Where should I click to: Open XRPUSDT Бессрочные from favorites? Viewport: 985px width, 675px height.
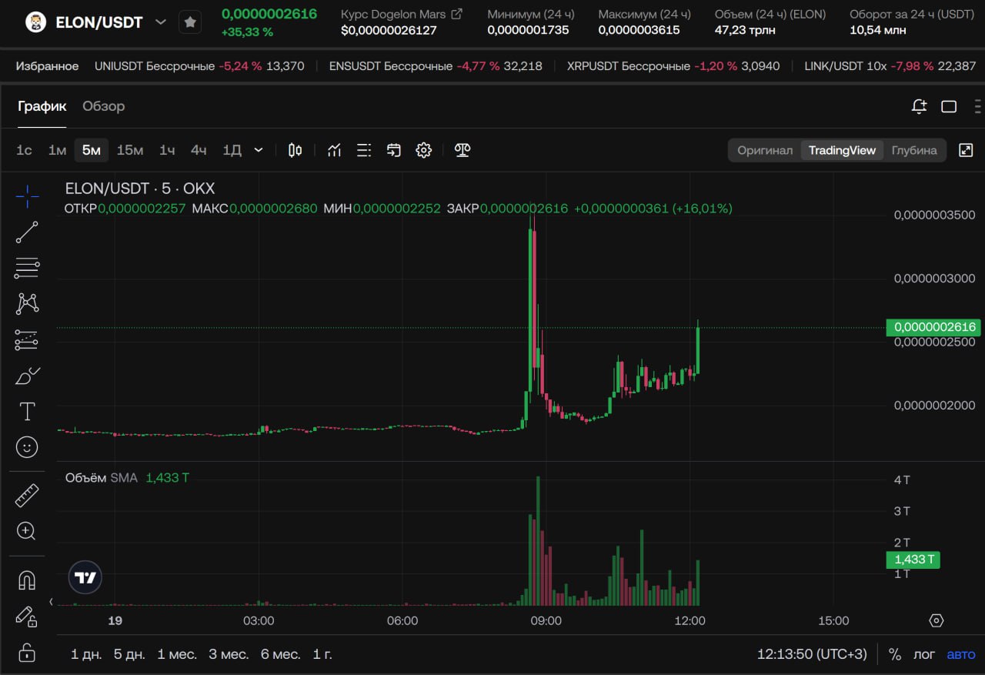click(673, 66)
